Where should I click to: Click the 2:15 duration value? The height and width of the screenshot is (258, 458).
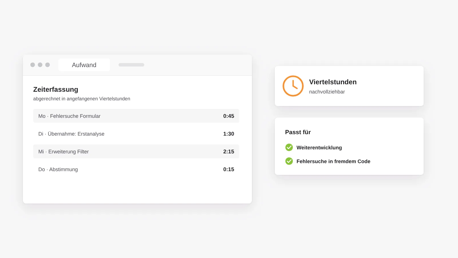(229, 152)
